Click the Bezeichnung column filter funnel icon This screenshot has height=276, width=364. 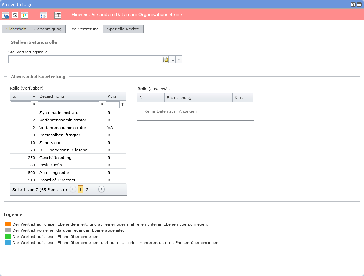click(x=102, y=105)
